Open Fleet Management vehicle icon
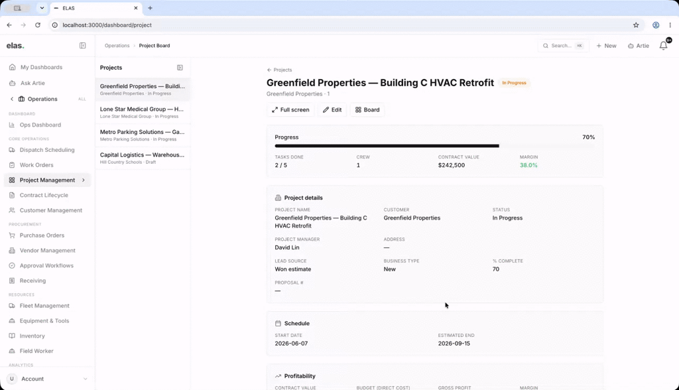The height and width of the screenshot is (390, 679). tap(12, 306)
